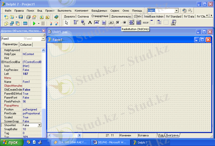
Task: Expand the HorzScrollBar property
Action: [x=2, y=62]
